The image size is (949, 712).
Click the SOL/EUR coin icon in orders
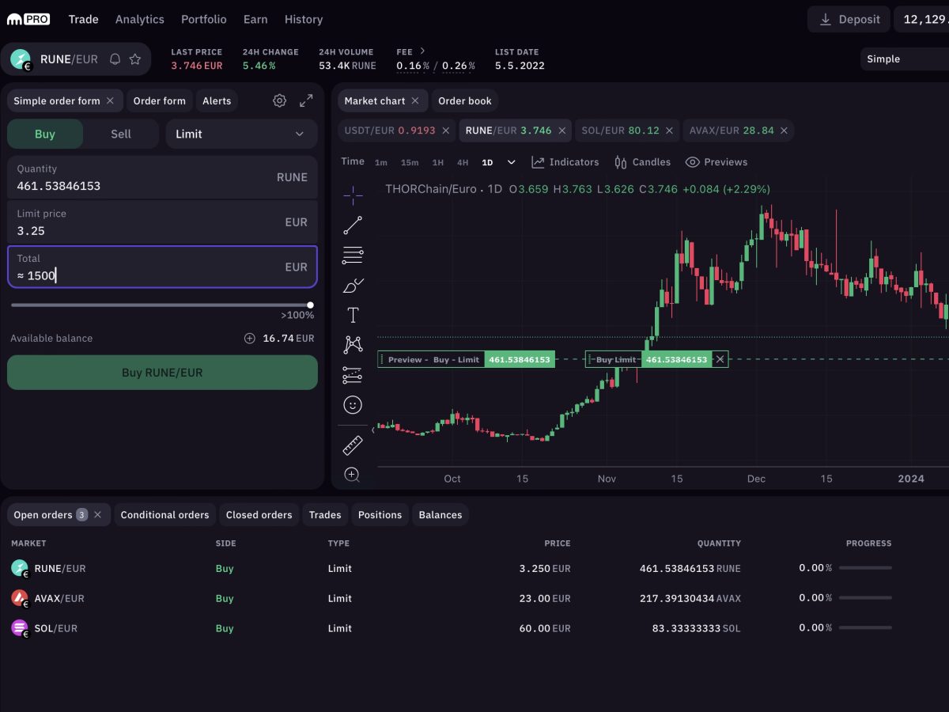(x=20, y=628)
